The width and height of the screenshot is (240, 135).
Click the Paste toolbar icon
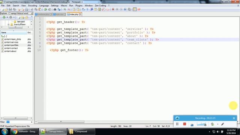pos(40,9)
